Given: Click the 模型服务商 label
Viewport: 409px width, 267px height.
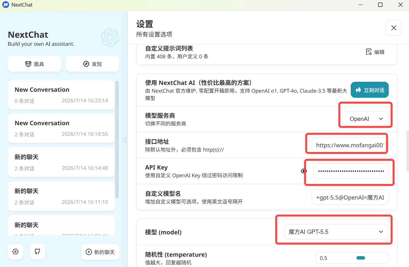Looking at the screenshot, I should coord(160,115).
